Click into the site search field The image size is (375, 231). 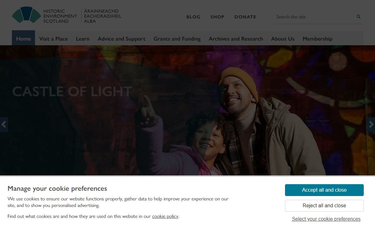coord(314,17)
